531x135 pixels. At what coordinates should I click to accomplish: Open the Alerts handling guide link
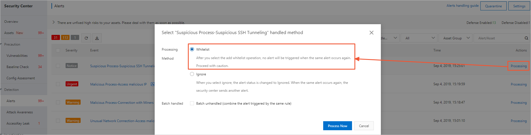[462, 6]
